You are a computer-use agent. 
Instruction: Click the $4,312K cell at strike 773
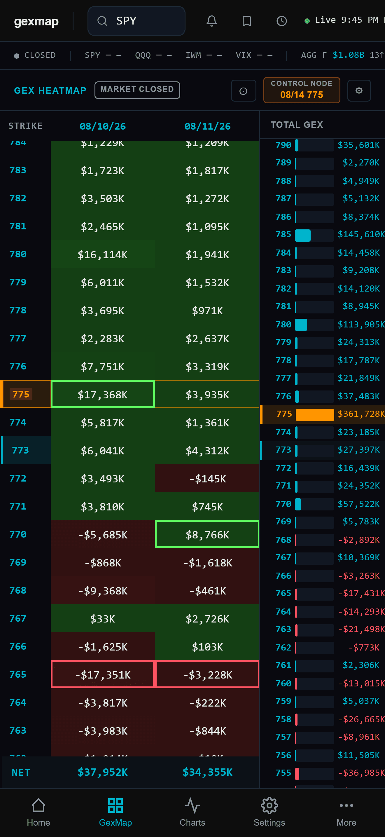pos(207,450)
